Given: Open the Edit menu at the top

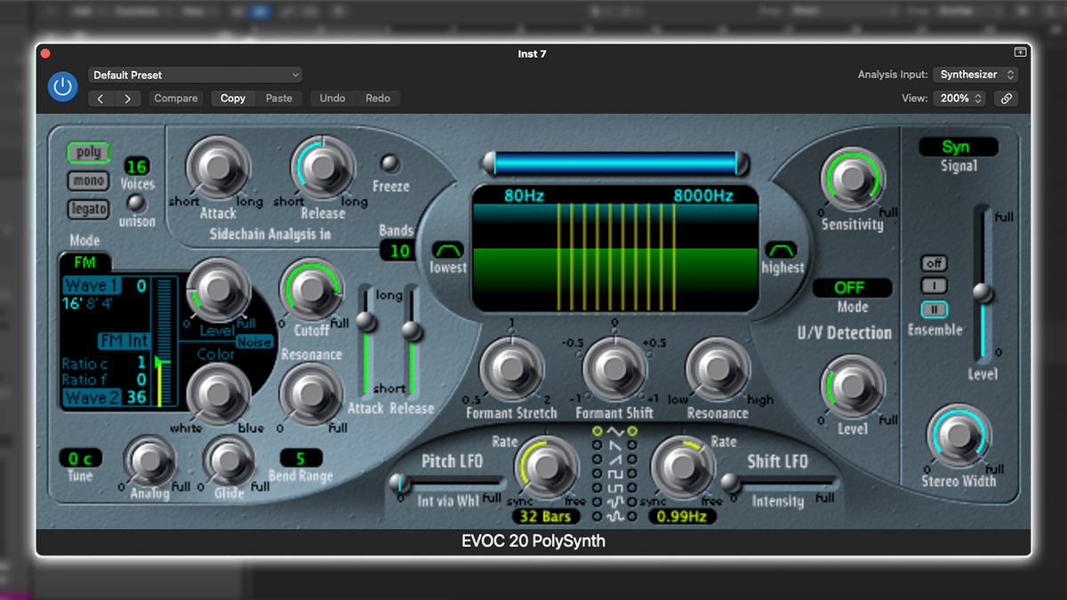Looking at the screenshot, I should click(x=84, y=11).
